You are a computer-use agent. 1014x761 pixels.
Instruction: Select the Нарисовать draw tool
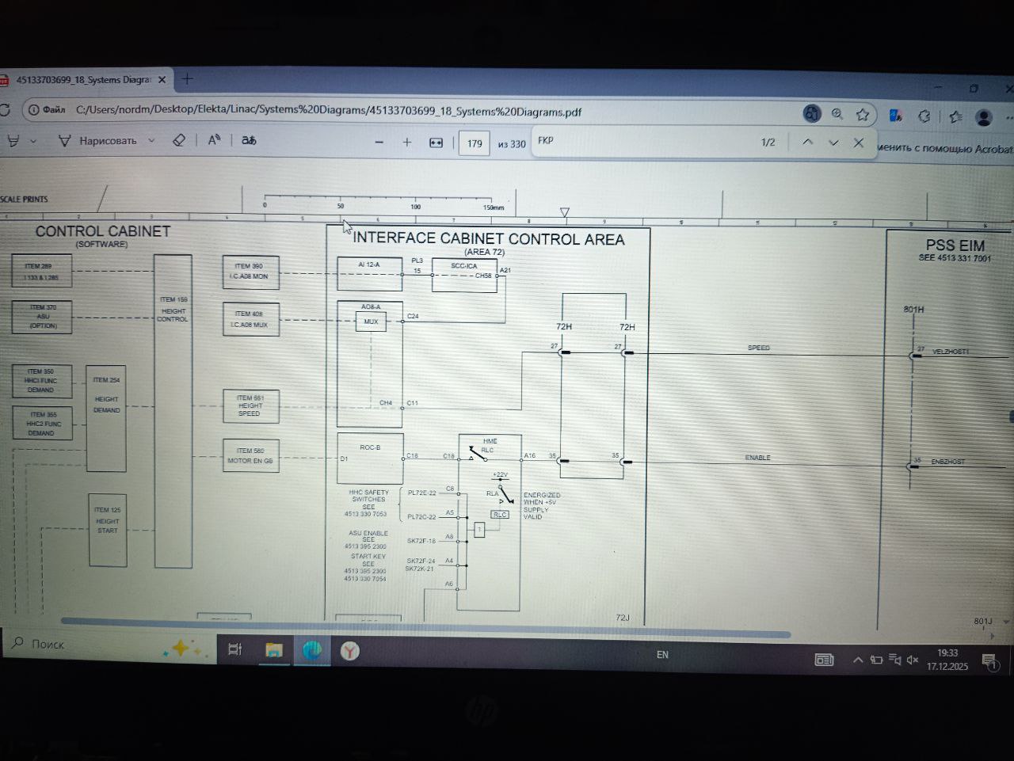[97, 141]
